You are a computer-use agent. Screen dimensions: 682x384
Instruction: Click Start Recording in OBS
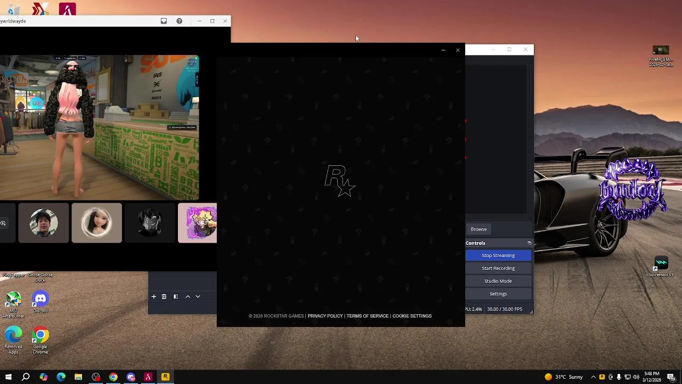(x=498, y=268)
